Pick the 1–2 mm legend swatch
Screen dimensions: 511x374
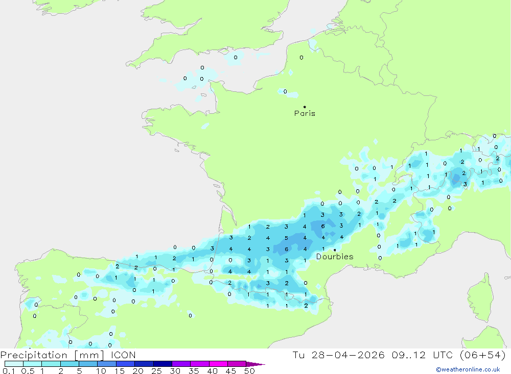(51, 364)
